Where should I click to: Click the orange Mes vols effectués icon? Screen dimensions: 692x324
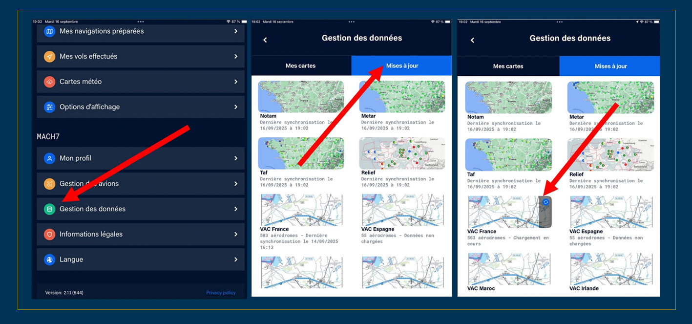pos(49,57)
